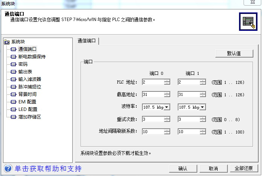262x176 pixels.
Task: Select 输入滤波器 in the tree
Action: 29,79
